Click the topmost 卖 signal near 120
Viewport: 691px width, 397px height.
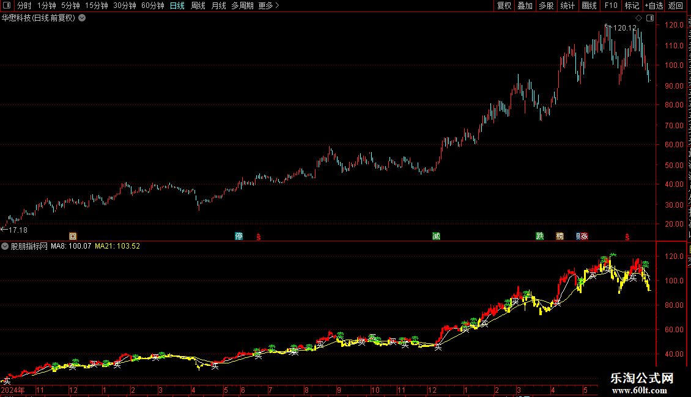pyautogui.click(x=613, y=256)
